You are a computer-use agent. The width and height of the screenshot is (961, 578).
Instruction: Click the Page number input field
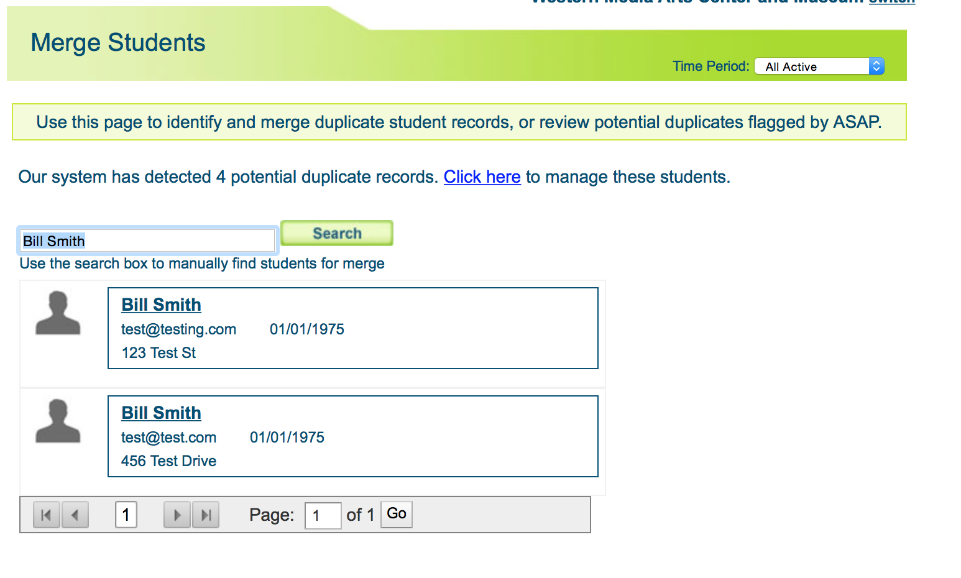pyautogui.click(x=323, y=515)
